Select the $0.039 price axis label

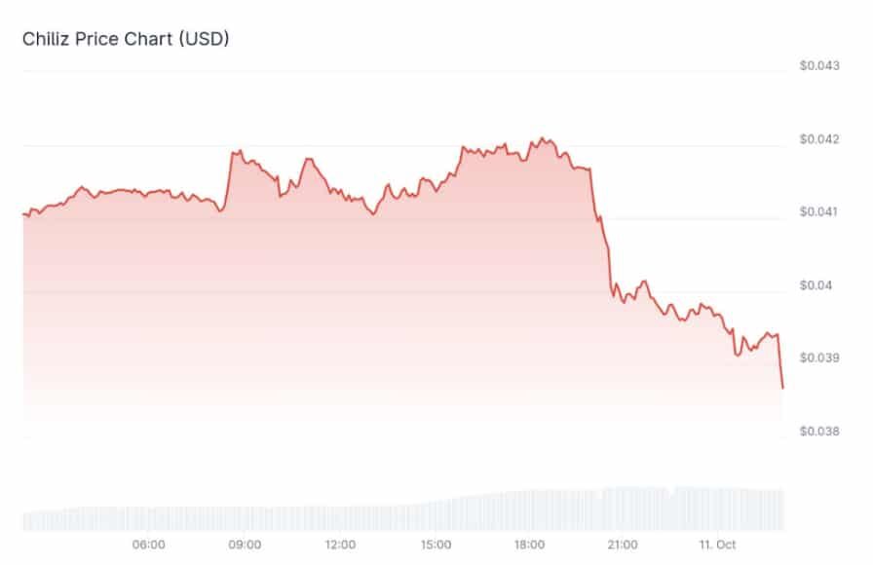pos(819,358)
